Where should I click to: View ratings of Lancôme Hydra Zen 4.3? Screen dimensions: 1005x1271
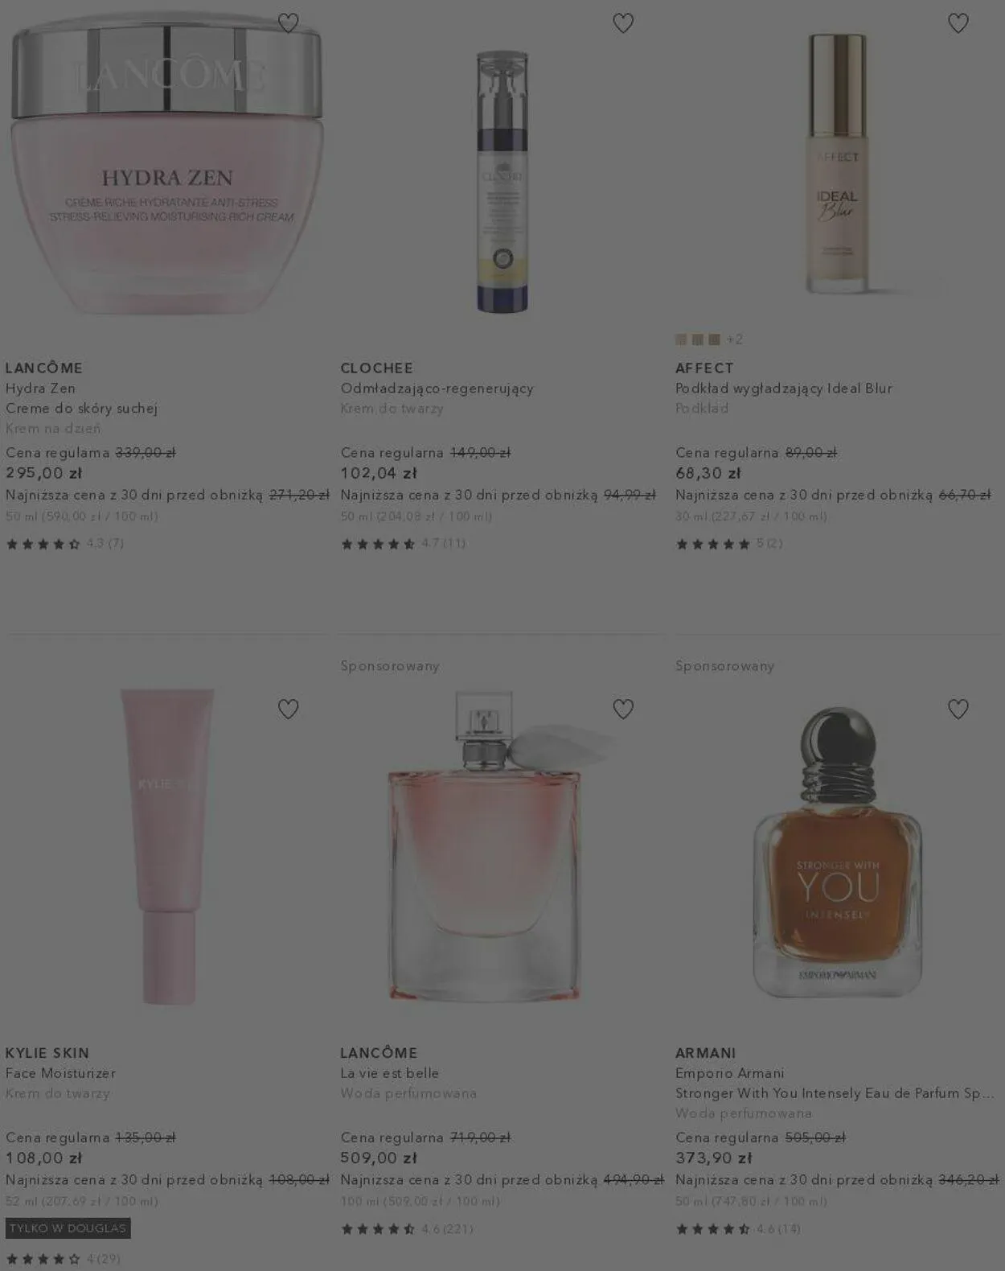click(64, 544)
